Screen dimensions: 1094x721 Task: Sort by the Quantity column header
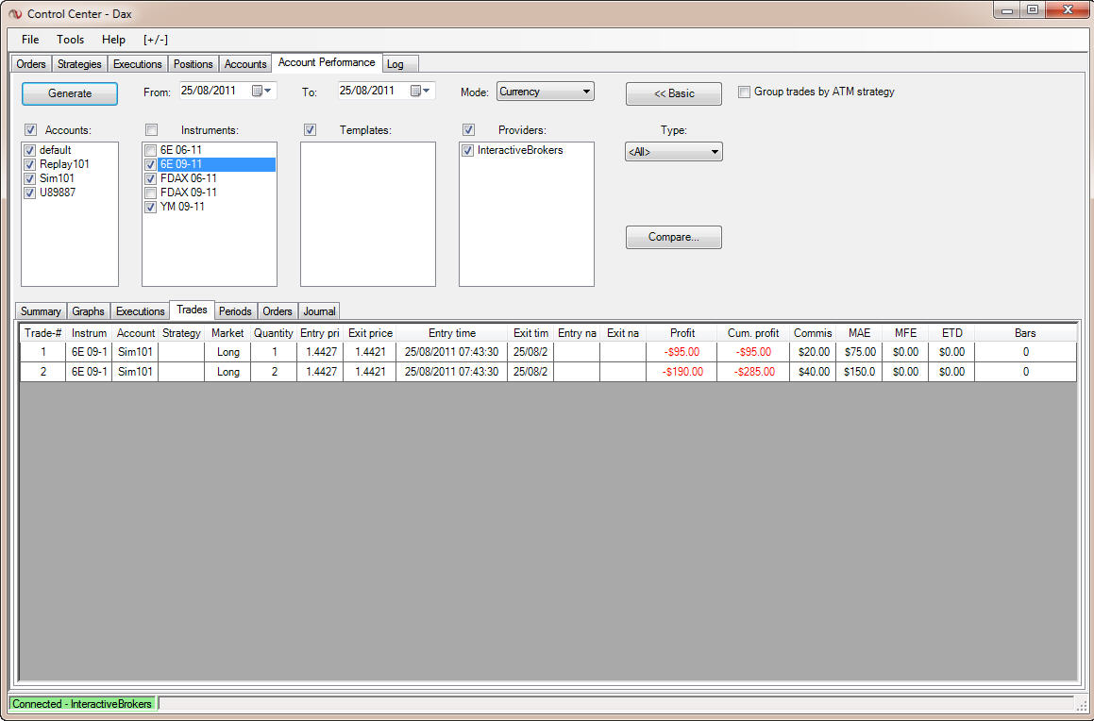274,333
